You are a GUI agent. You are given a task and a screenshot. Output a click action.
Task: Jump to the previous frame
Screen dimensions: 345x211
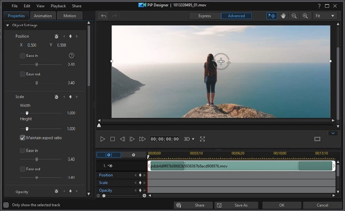(x=122, y=139)
